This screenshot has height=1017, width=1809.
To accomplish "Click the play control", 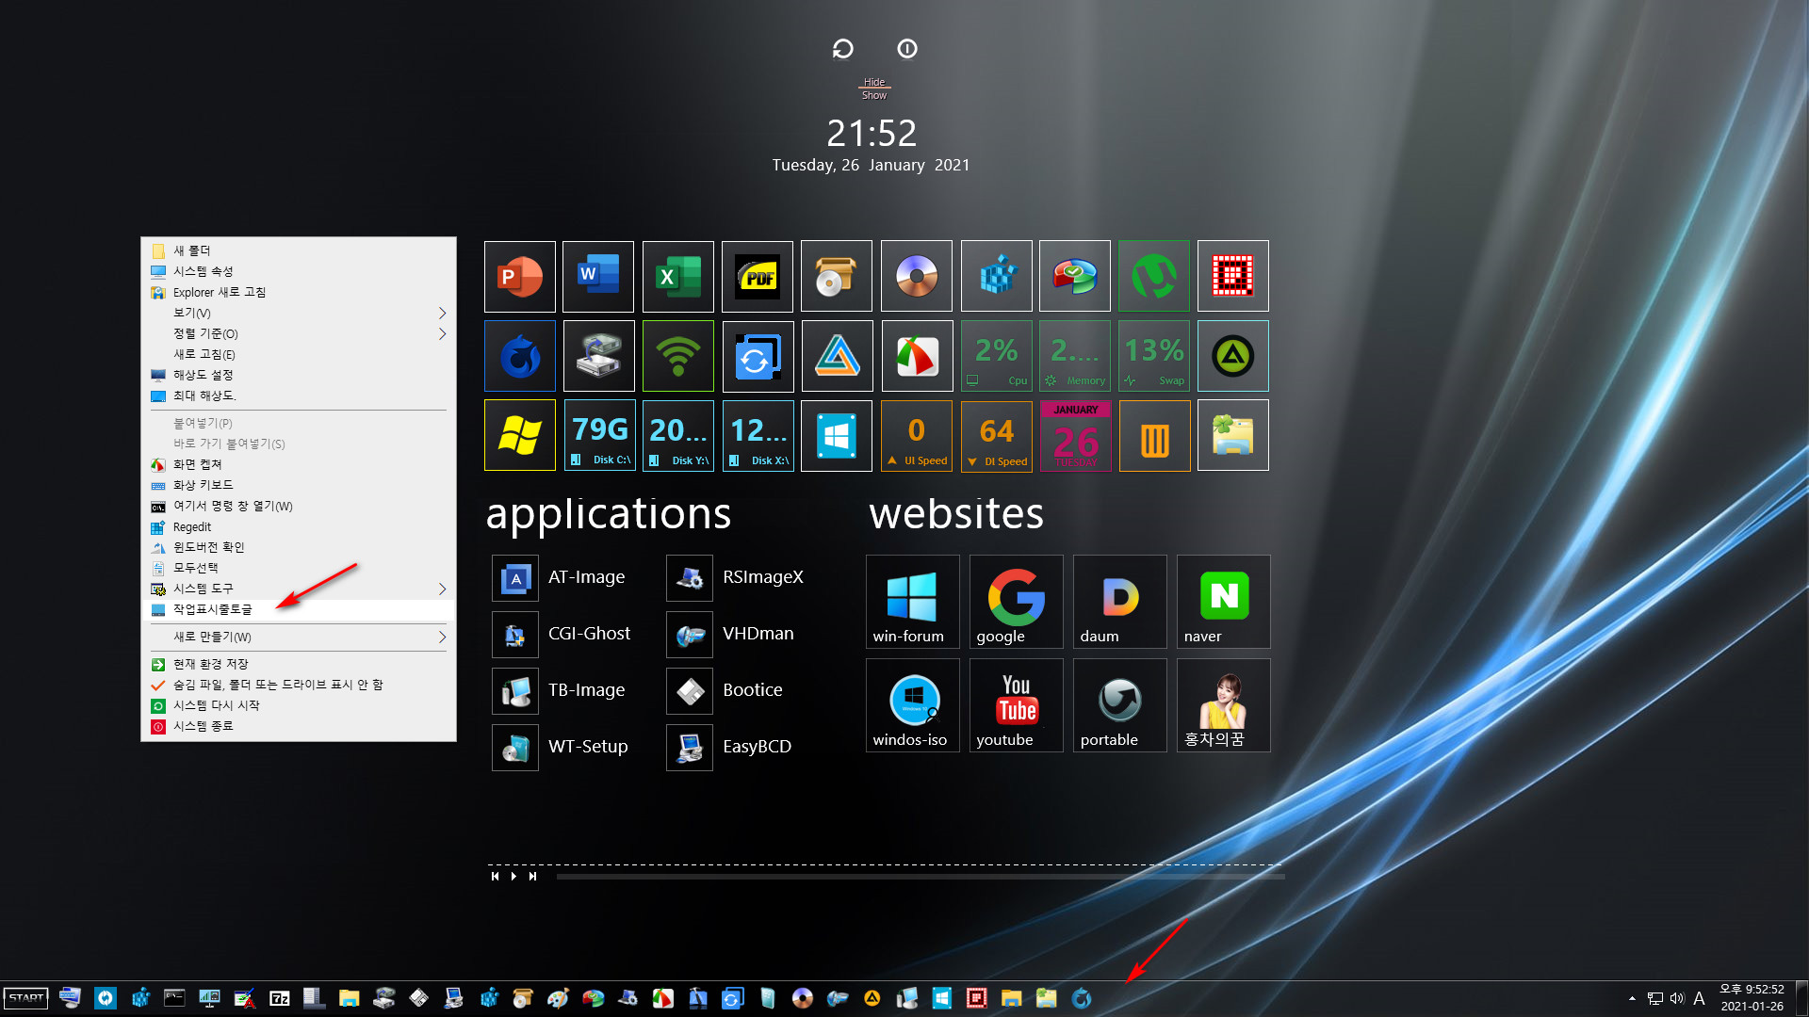I will tap(513, 876).
